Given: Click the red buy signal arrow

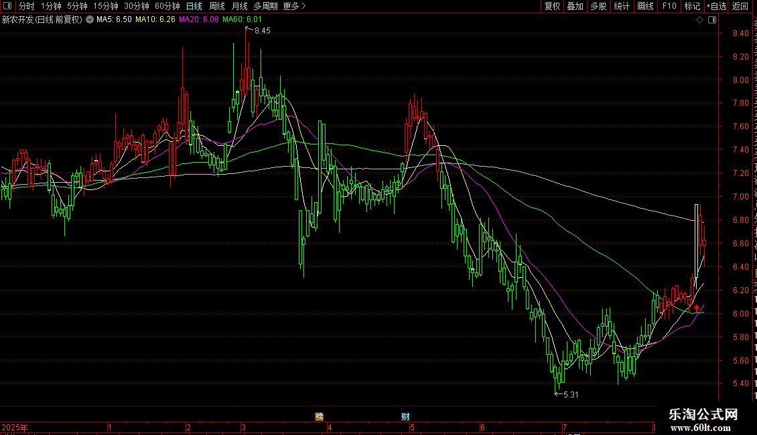Looking at the screenshot, I should tap(697, 308).
